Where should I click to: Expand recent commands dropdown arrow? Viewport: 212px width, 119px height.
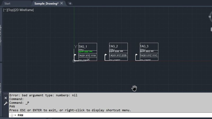tap(15, 115)
